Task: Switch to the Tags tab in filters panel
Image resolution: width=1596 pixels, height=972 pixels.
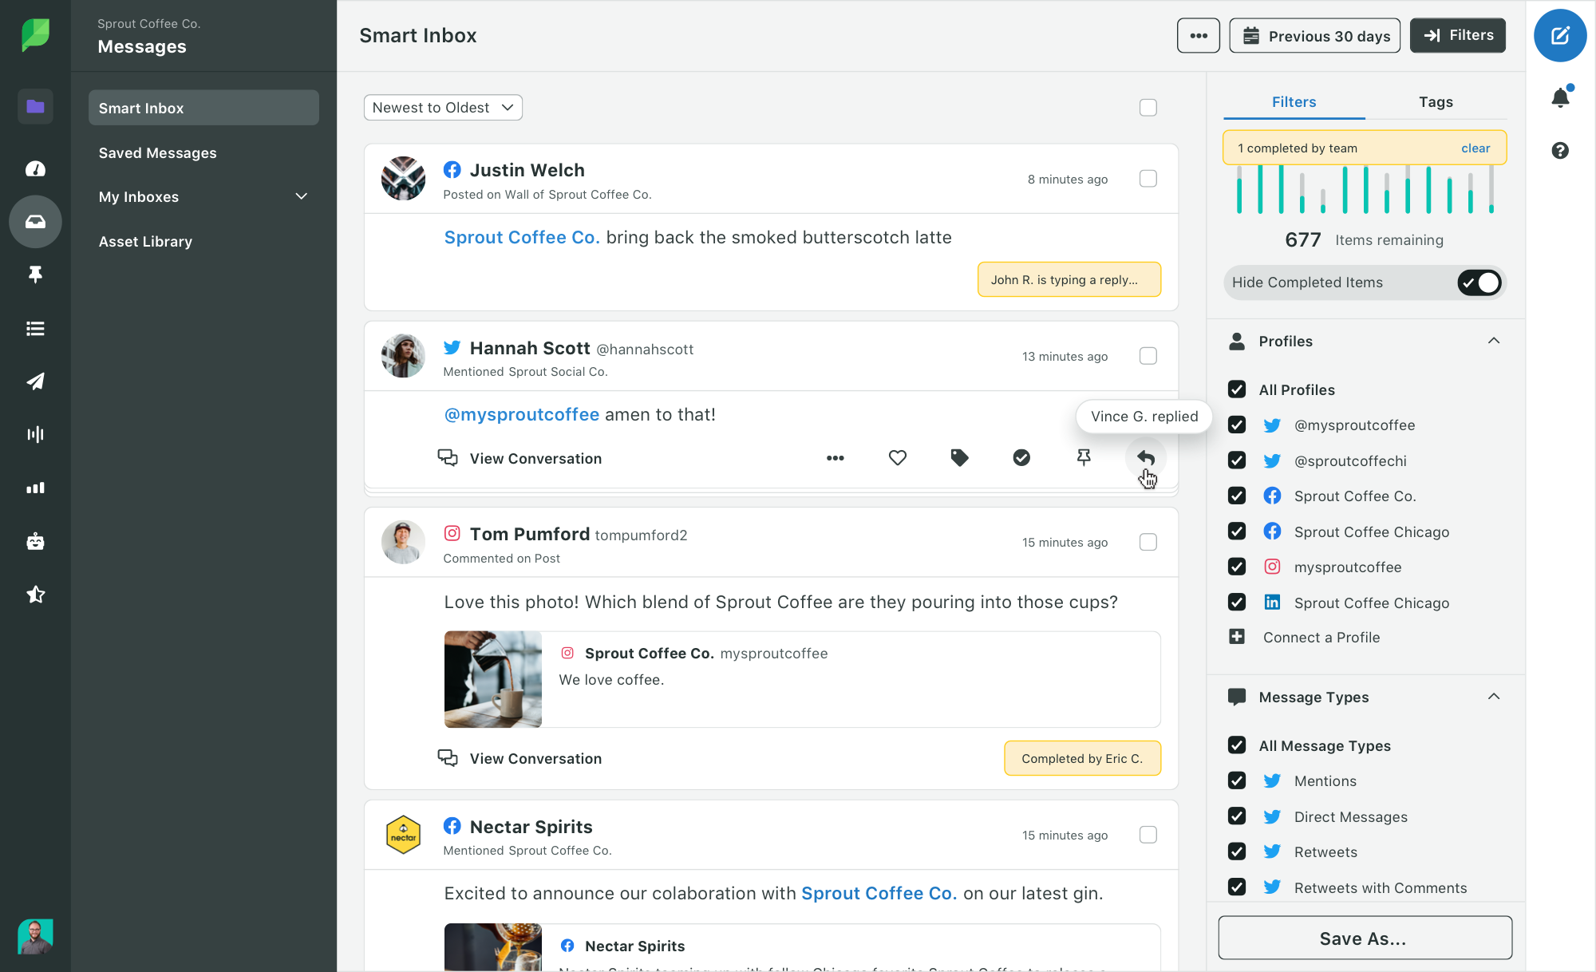Action: tap(1436, 101)
